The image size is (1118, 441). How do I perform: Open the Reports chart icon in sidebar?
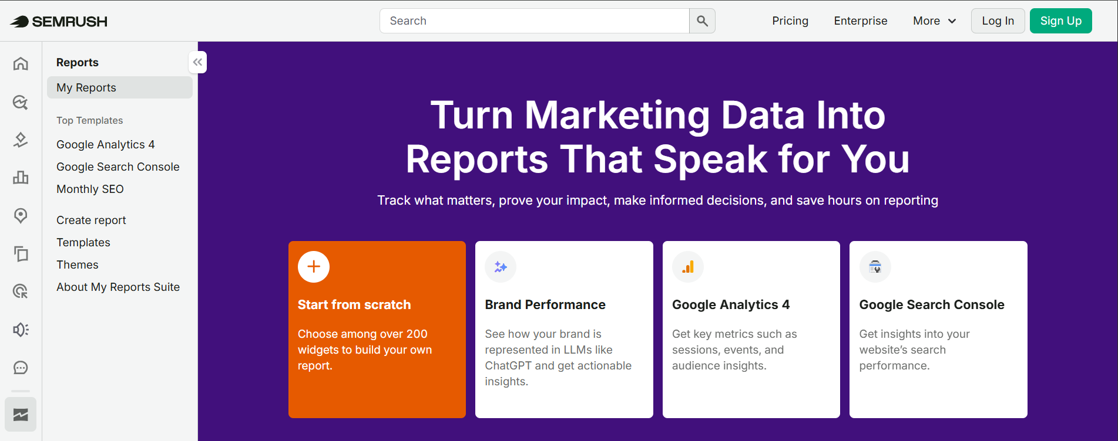pyautogui.click(x=21, y=415)
